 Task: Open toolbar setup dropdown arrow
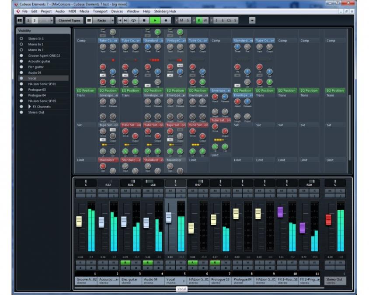pos(252,21)
